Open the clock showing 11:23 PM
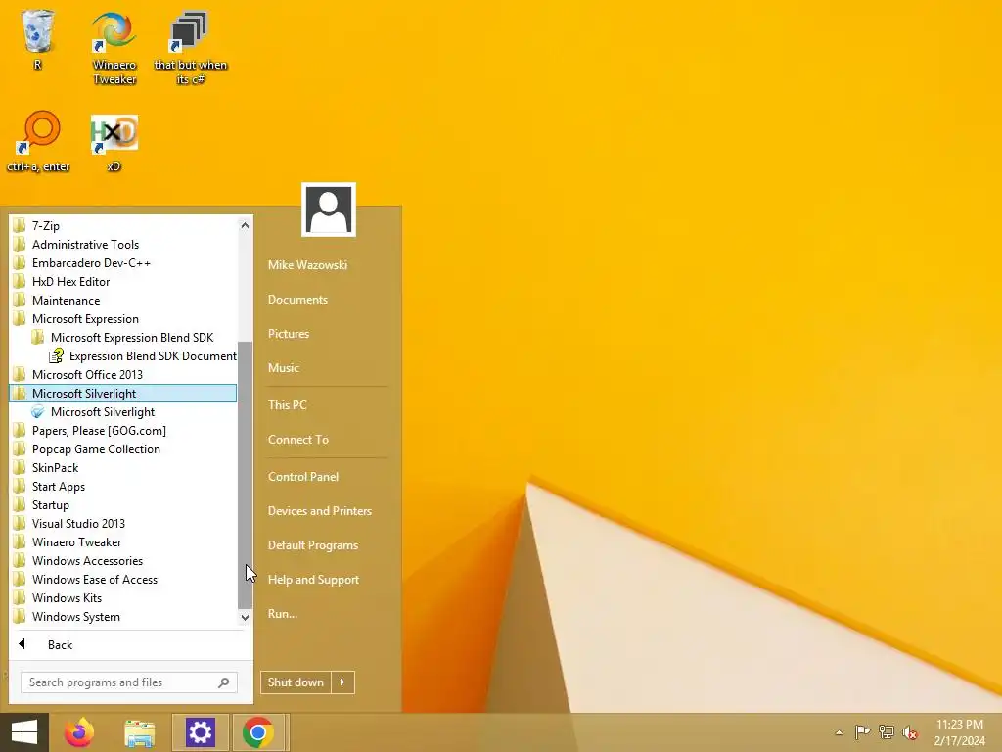Image resolution: width=1002 pixels, height=752 pixels. (x=959, y=732)
